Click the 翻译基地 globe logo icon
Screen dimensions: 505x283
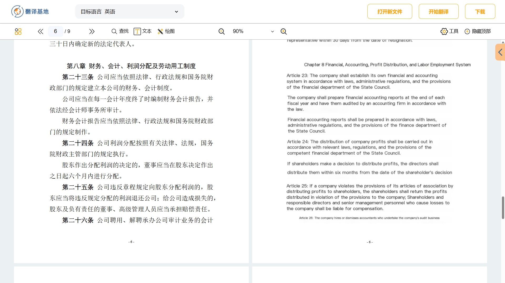(x=17, y=12)
